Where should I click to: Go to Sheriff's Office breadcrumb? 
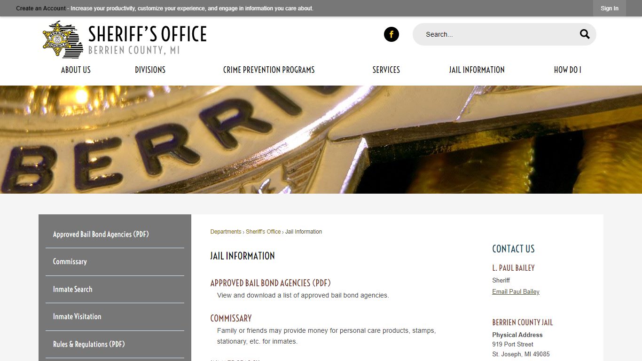[263, 232]
